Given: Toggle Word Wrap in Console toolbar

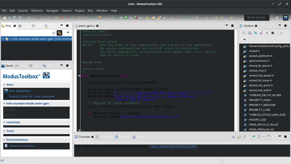Looking at the screenshot, I should point(245,137).
